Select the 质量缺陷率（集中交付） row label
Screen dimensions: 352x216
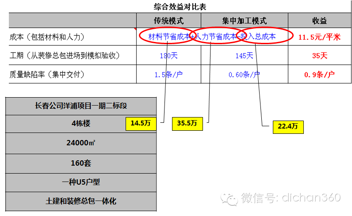coord(47,74)
